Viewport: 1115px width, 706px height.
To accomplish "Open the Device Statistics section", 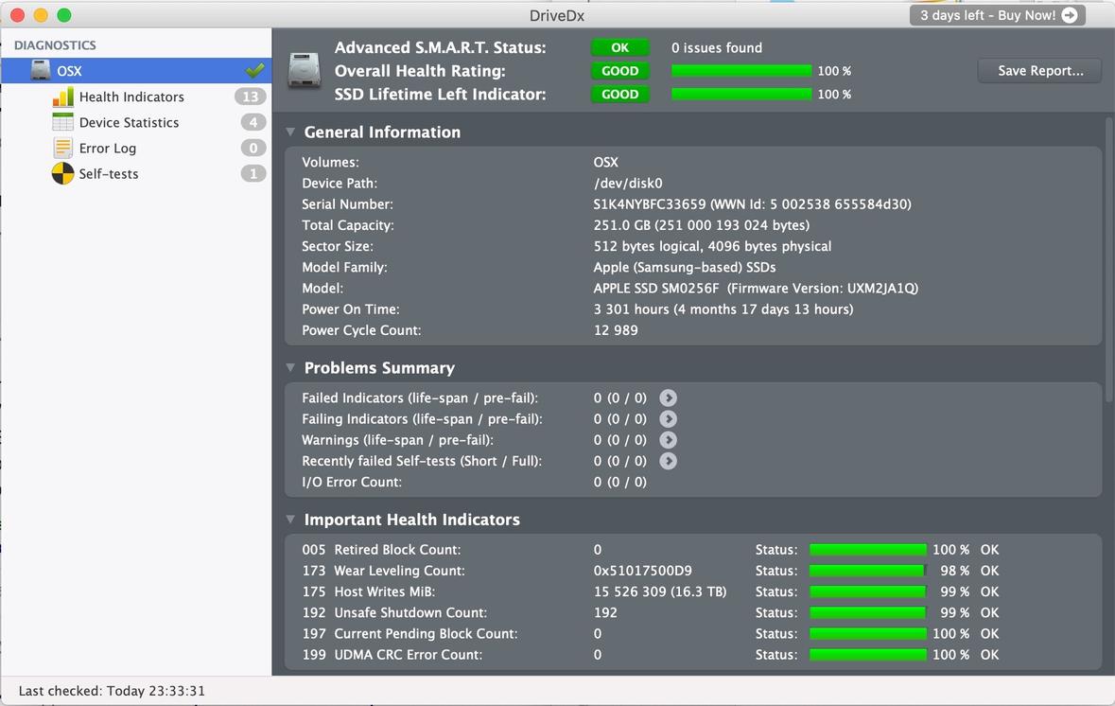I will click(129, 122).
